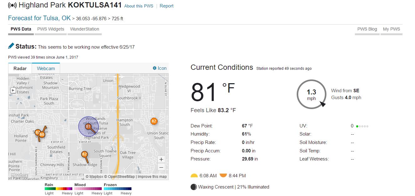Switch to the Webcam tab
The image size is (415, 196).
[x=46, y=69]
